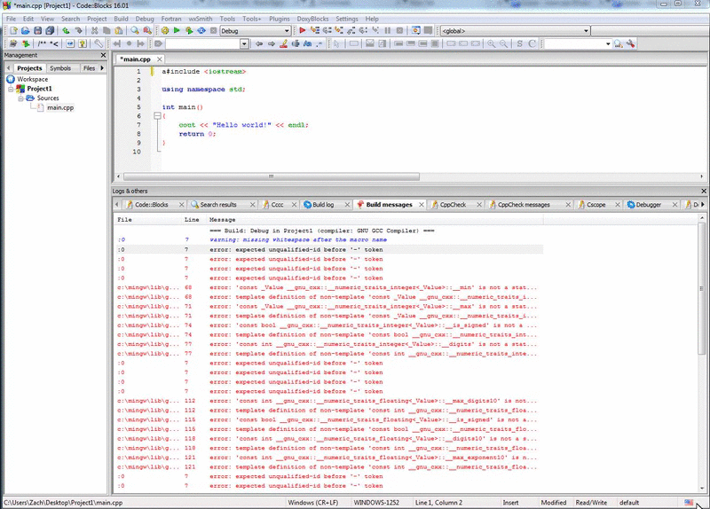
Task: Switch to the Debugger log tab
Action: point(649,205)
